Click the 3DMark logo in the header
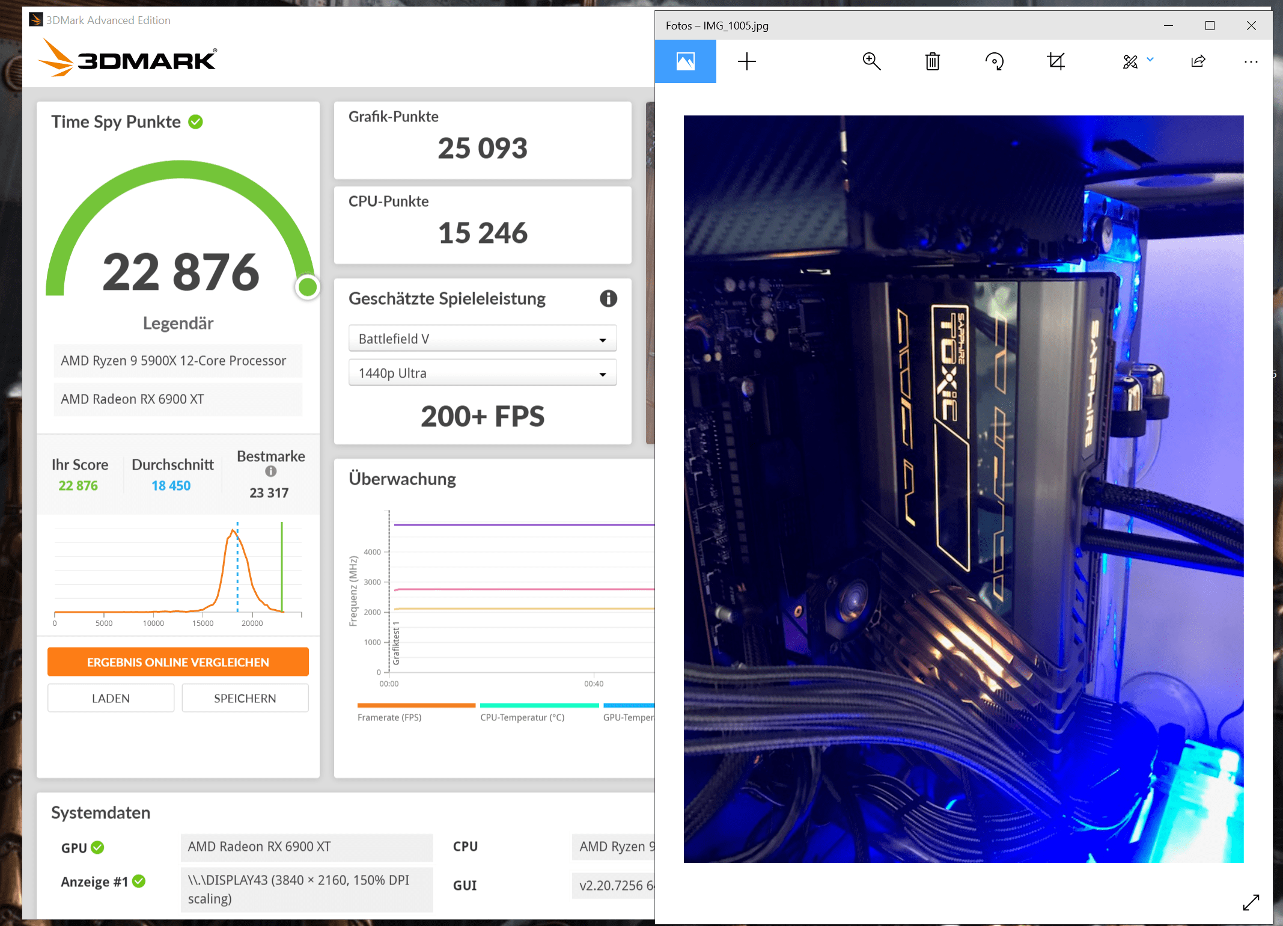 pyautogui.click(x=127, y=58)
